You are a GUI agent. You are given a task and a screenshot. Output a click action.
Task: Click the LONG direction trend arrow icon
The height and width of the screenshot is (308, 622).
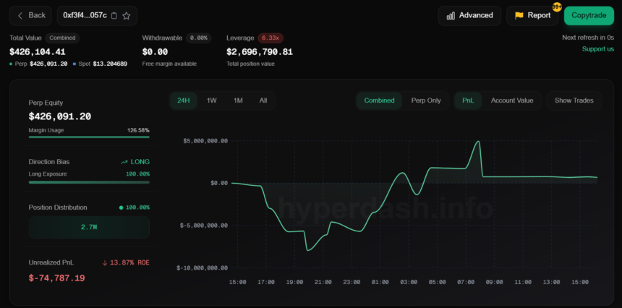(124, 162)
